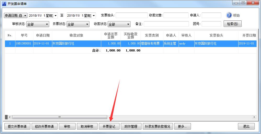Open the 申请日期 type dropdown
Viewport: 261px width, 134px height.
tap(25, 16)
